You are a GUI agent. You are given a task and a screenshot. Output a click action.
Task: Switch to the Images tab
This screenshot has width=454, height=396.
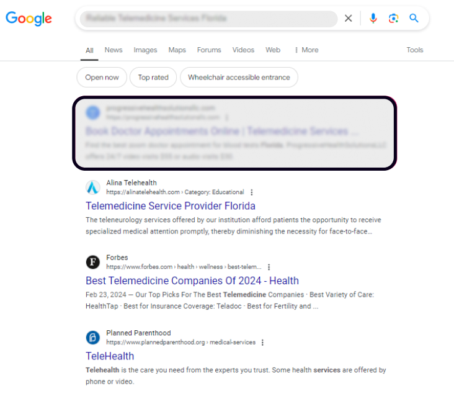tap(145, 50)
